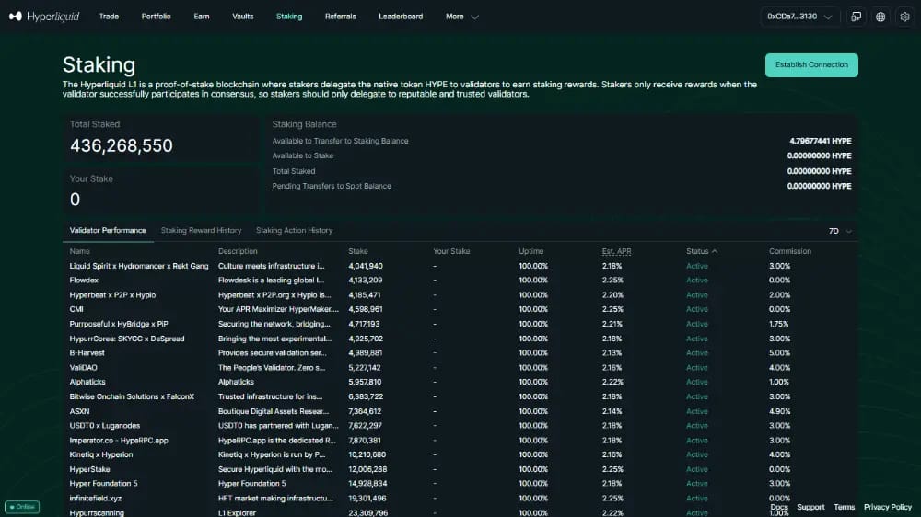Open Referrals page
The height and width of the screenshot is (517, 921).
click(x=341, y=17)
